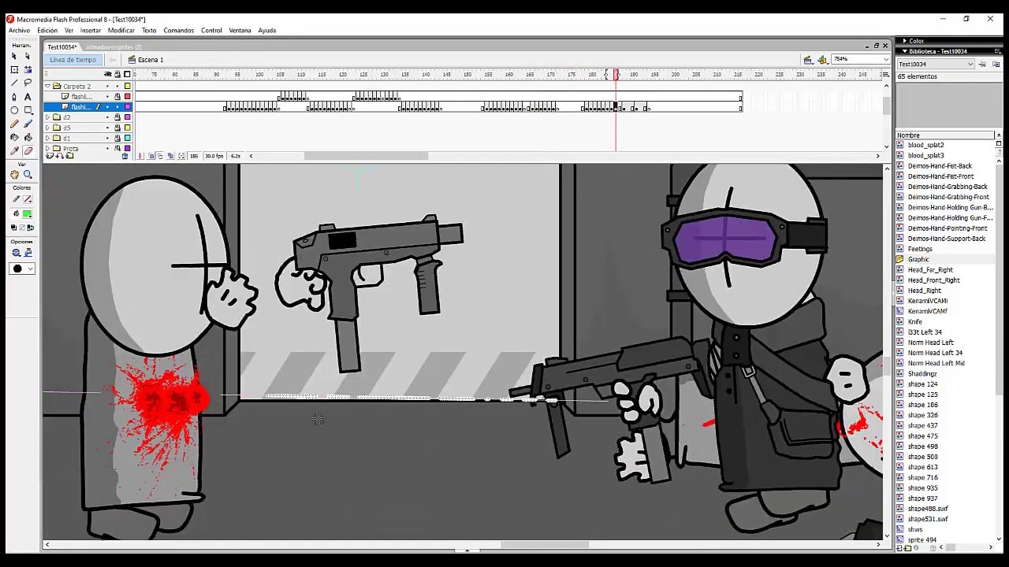Click the edit symbols icon
The image size is (1009, 567).
coord(822,60)
